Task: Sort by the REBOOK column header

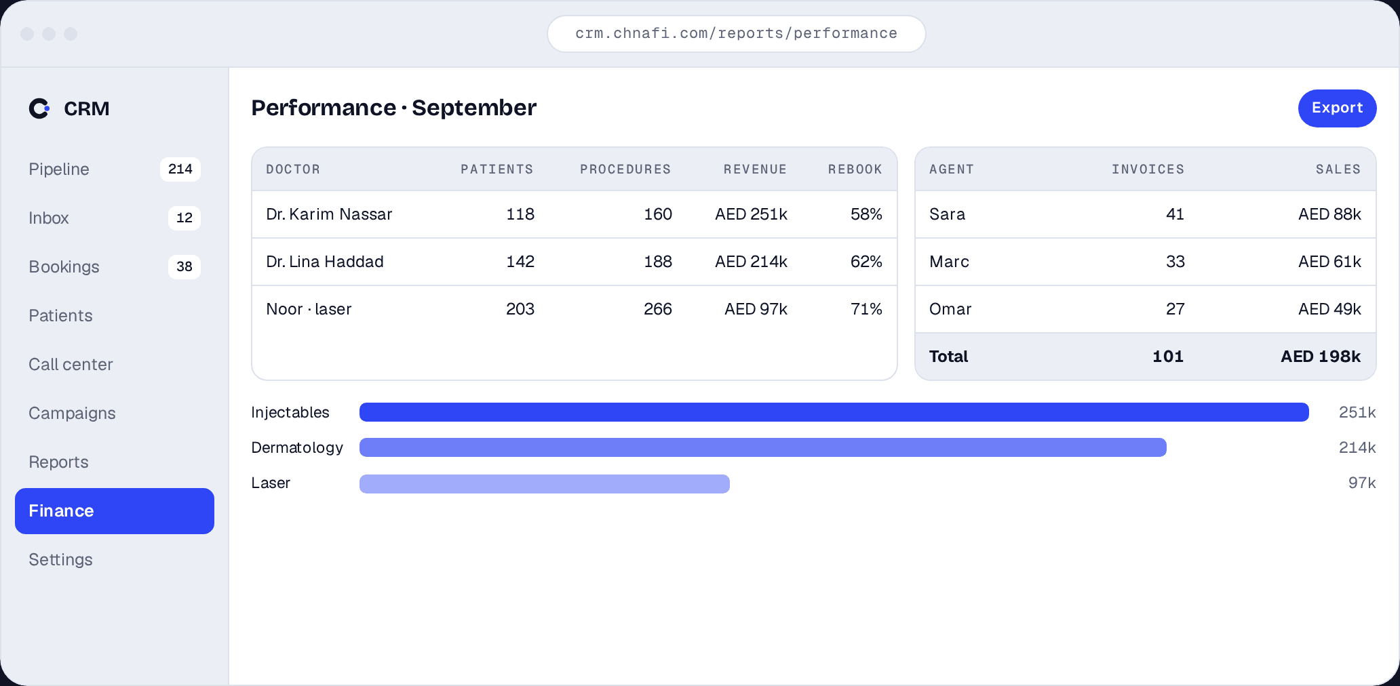Action: [x=855, y=169]
